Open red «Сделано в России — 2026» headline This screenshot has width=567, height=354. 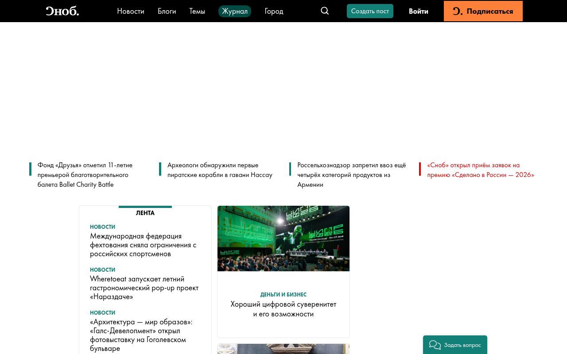(481, 170)
